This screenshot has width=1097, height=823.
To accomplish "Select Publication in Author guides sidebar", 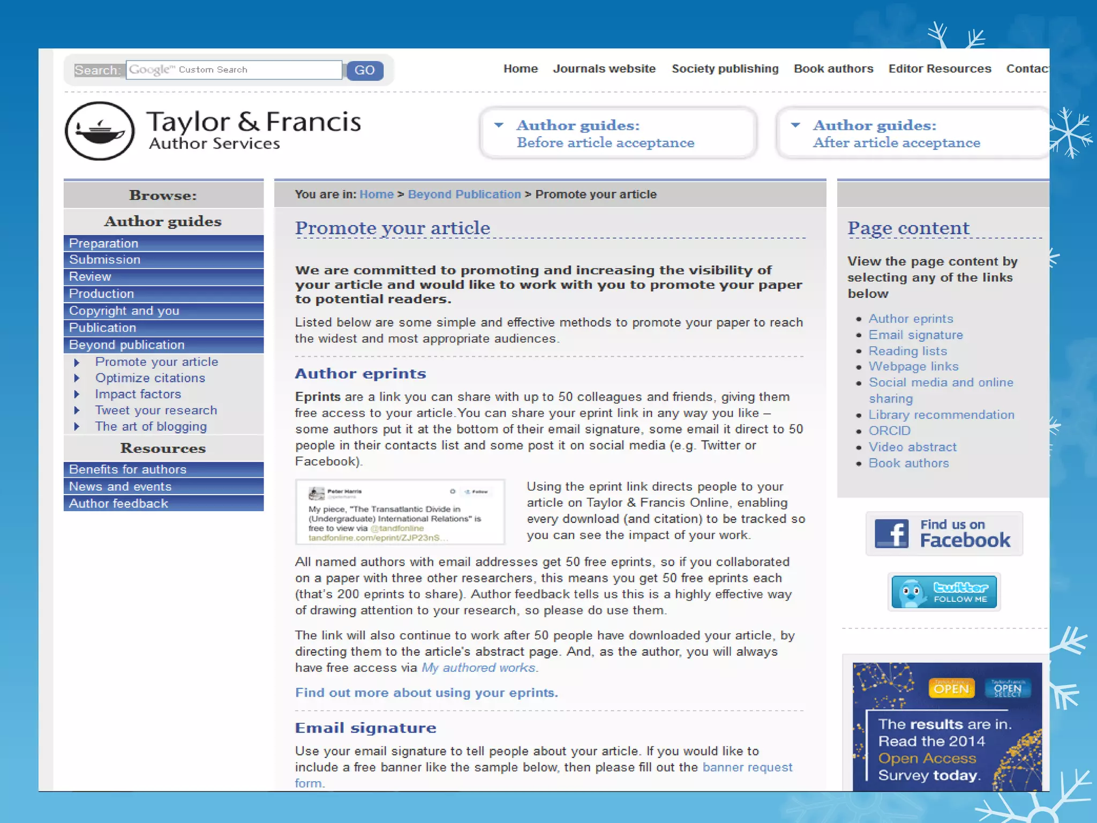I will (163, 328).
